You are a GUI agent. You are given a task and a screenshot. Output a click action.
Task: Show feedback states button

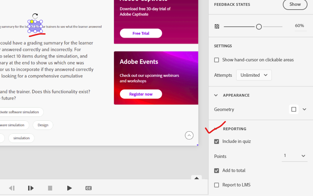(295, 4)
